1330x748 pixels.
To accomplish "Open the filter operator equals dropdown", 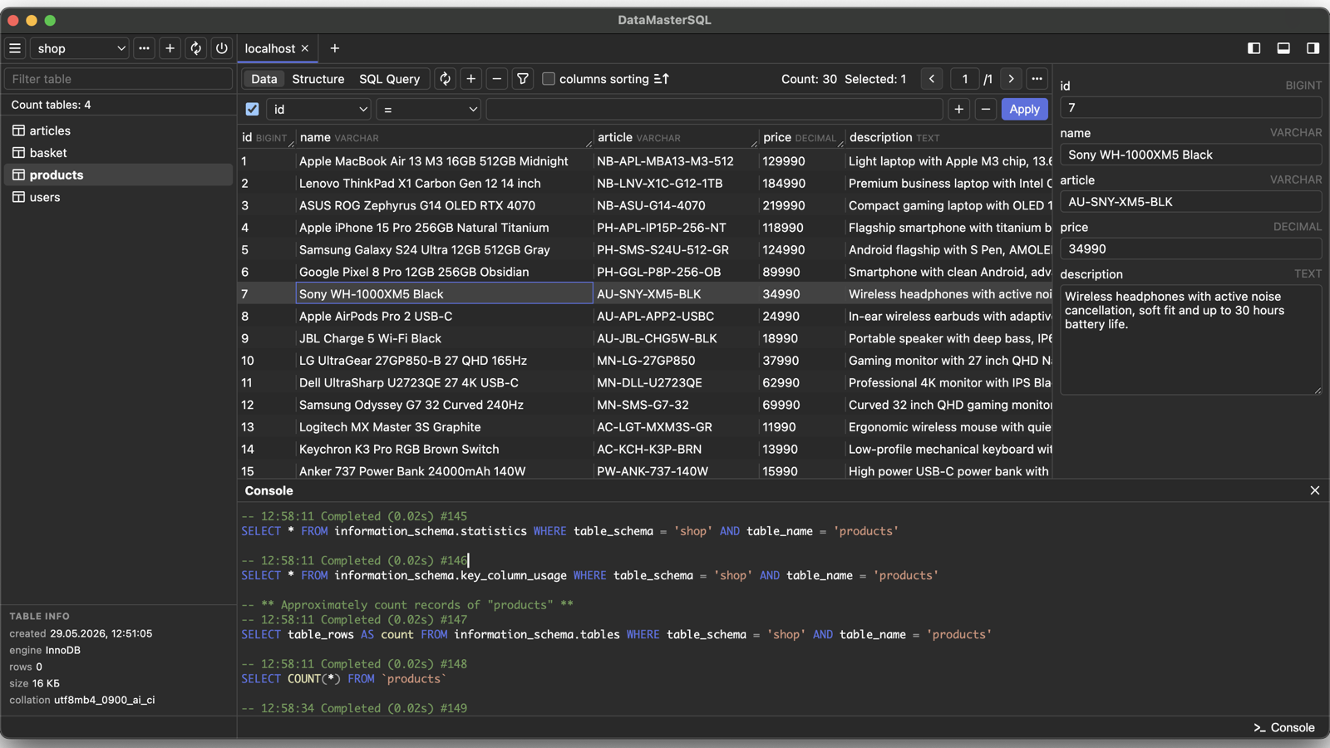I will 428,109.
